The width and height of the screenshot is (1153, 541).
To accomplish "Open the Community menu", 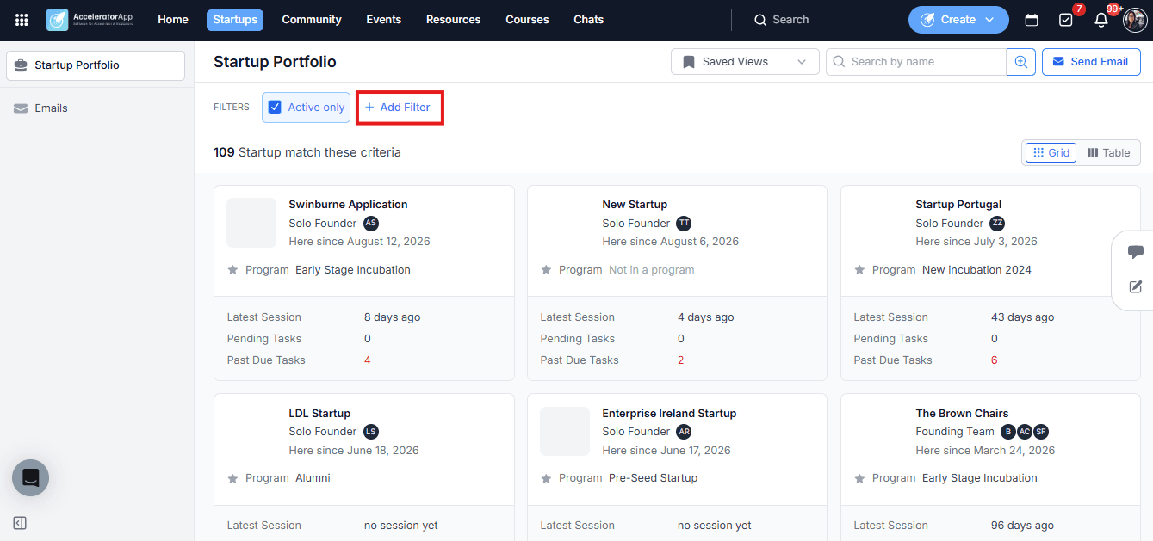I will (312, 20).
